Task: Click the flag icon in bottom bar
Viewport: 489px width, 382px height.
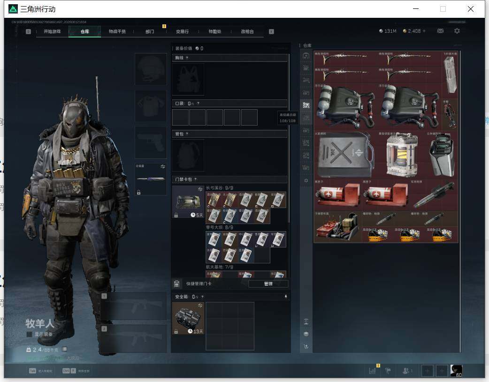Action: click(x=388, y=371)
